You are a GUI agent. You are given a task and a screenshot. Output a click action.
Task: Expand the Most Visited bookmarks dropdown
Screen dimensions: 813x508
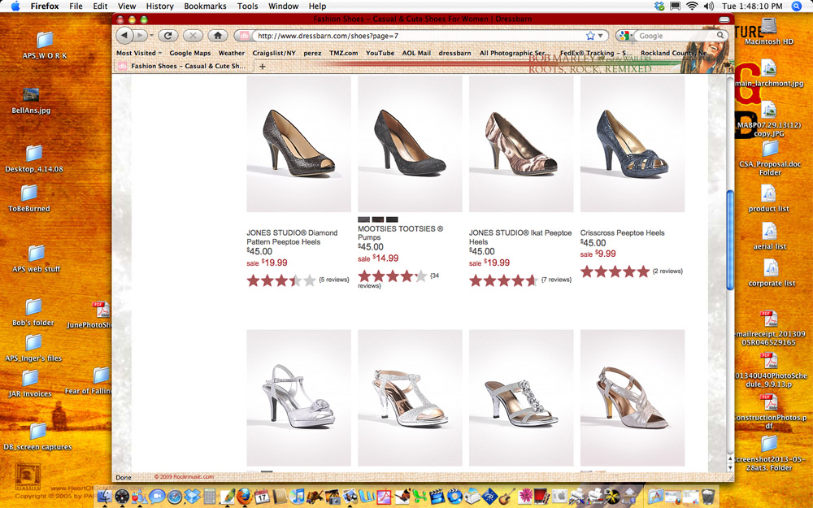138,53
